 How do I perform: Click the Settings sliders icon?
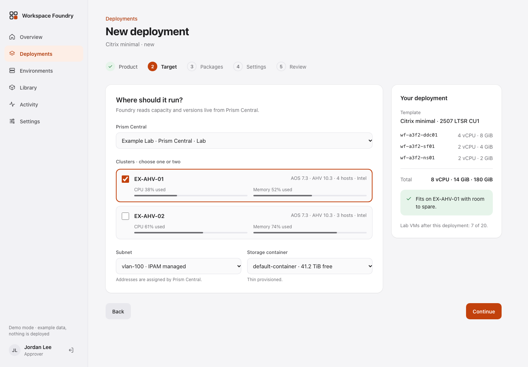(x=12, y=121)
